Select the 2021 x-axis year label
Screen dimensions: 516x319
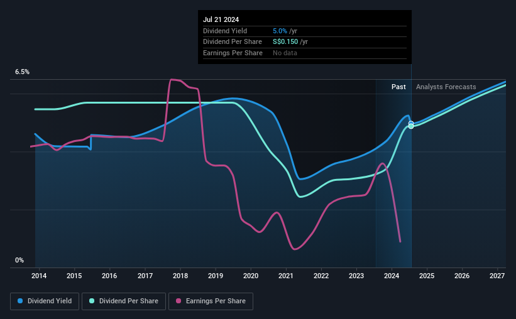285,276
